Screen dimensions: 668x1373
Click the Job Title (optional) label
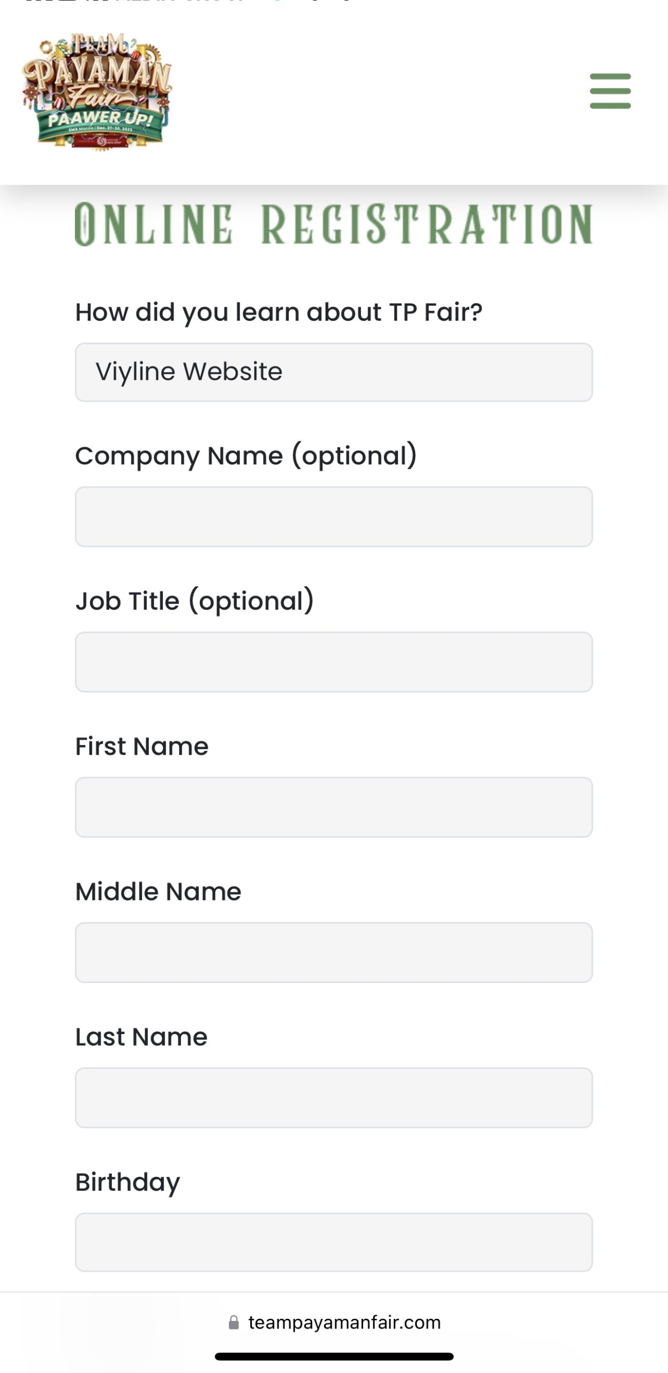pos(194,601)
